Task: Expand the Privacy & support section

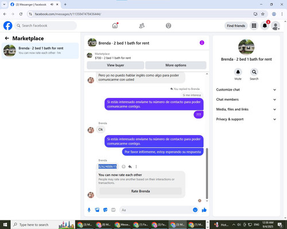Action: point(246,119)
